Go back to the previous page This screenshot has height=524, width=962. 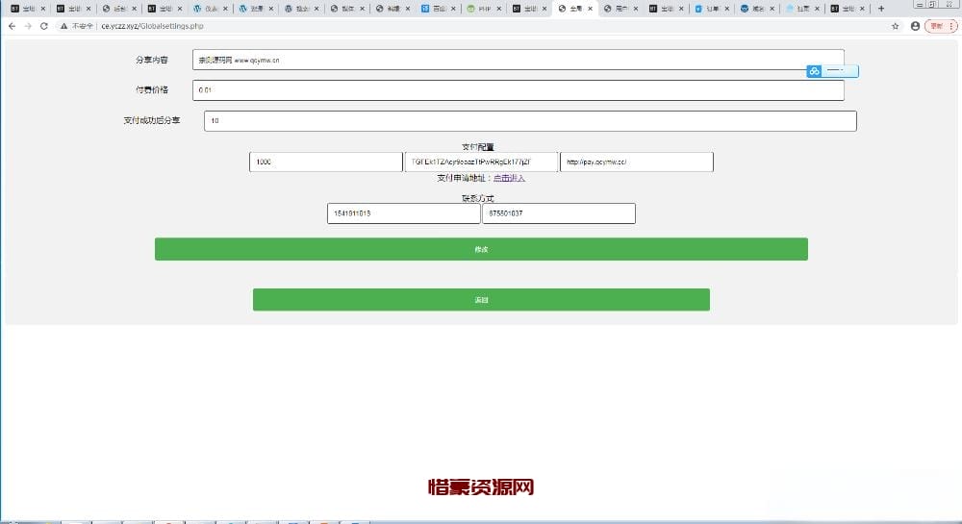point(13,26)
